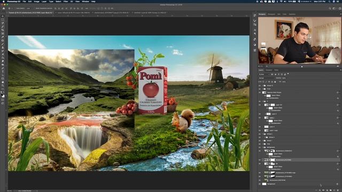Hide Layer 107 using its eye icon

pos(260,105)
